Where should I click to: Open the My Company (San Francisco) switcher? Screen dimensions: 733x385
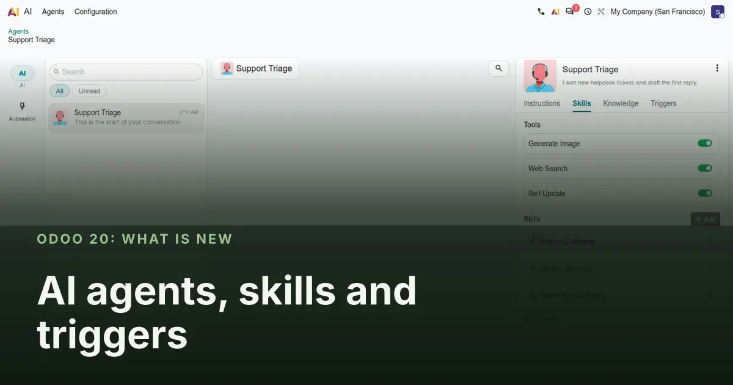[658, 12]
